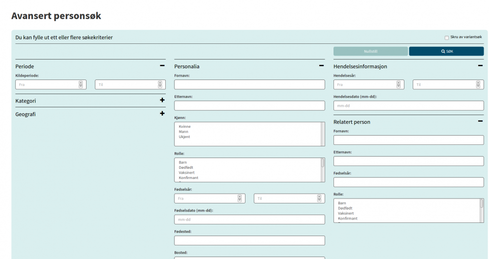Image resolution: width=489 pixels, height=259 pixels.
Task: Click the Geografi section heading
Action: pyautogui.click(x=25, y=114)
